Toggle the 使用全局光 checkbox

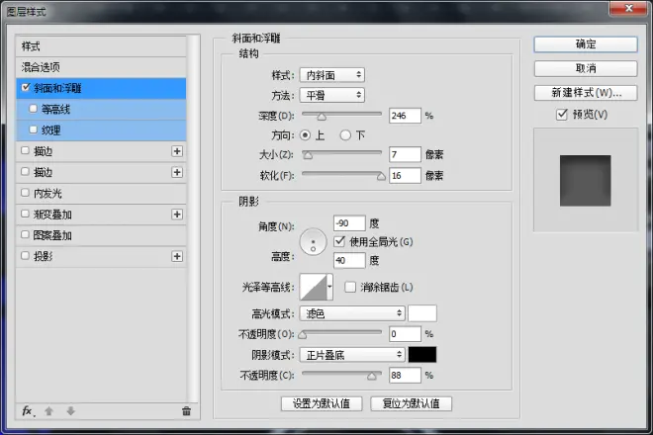339,241
